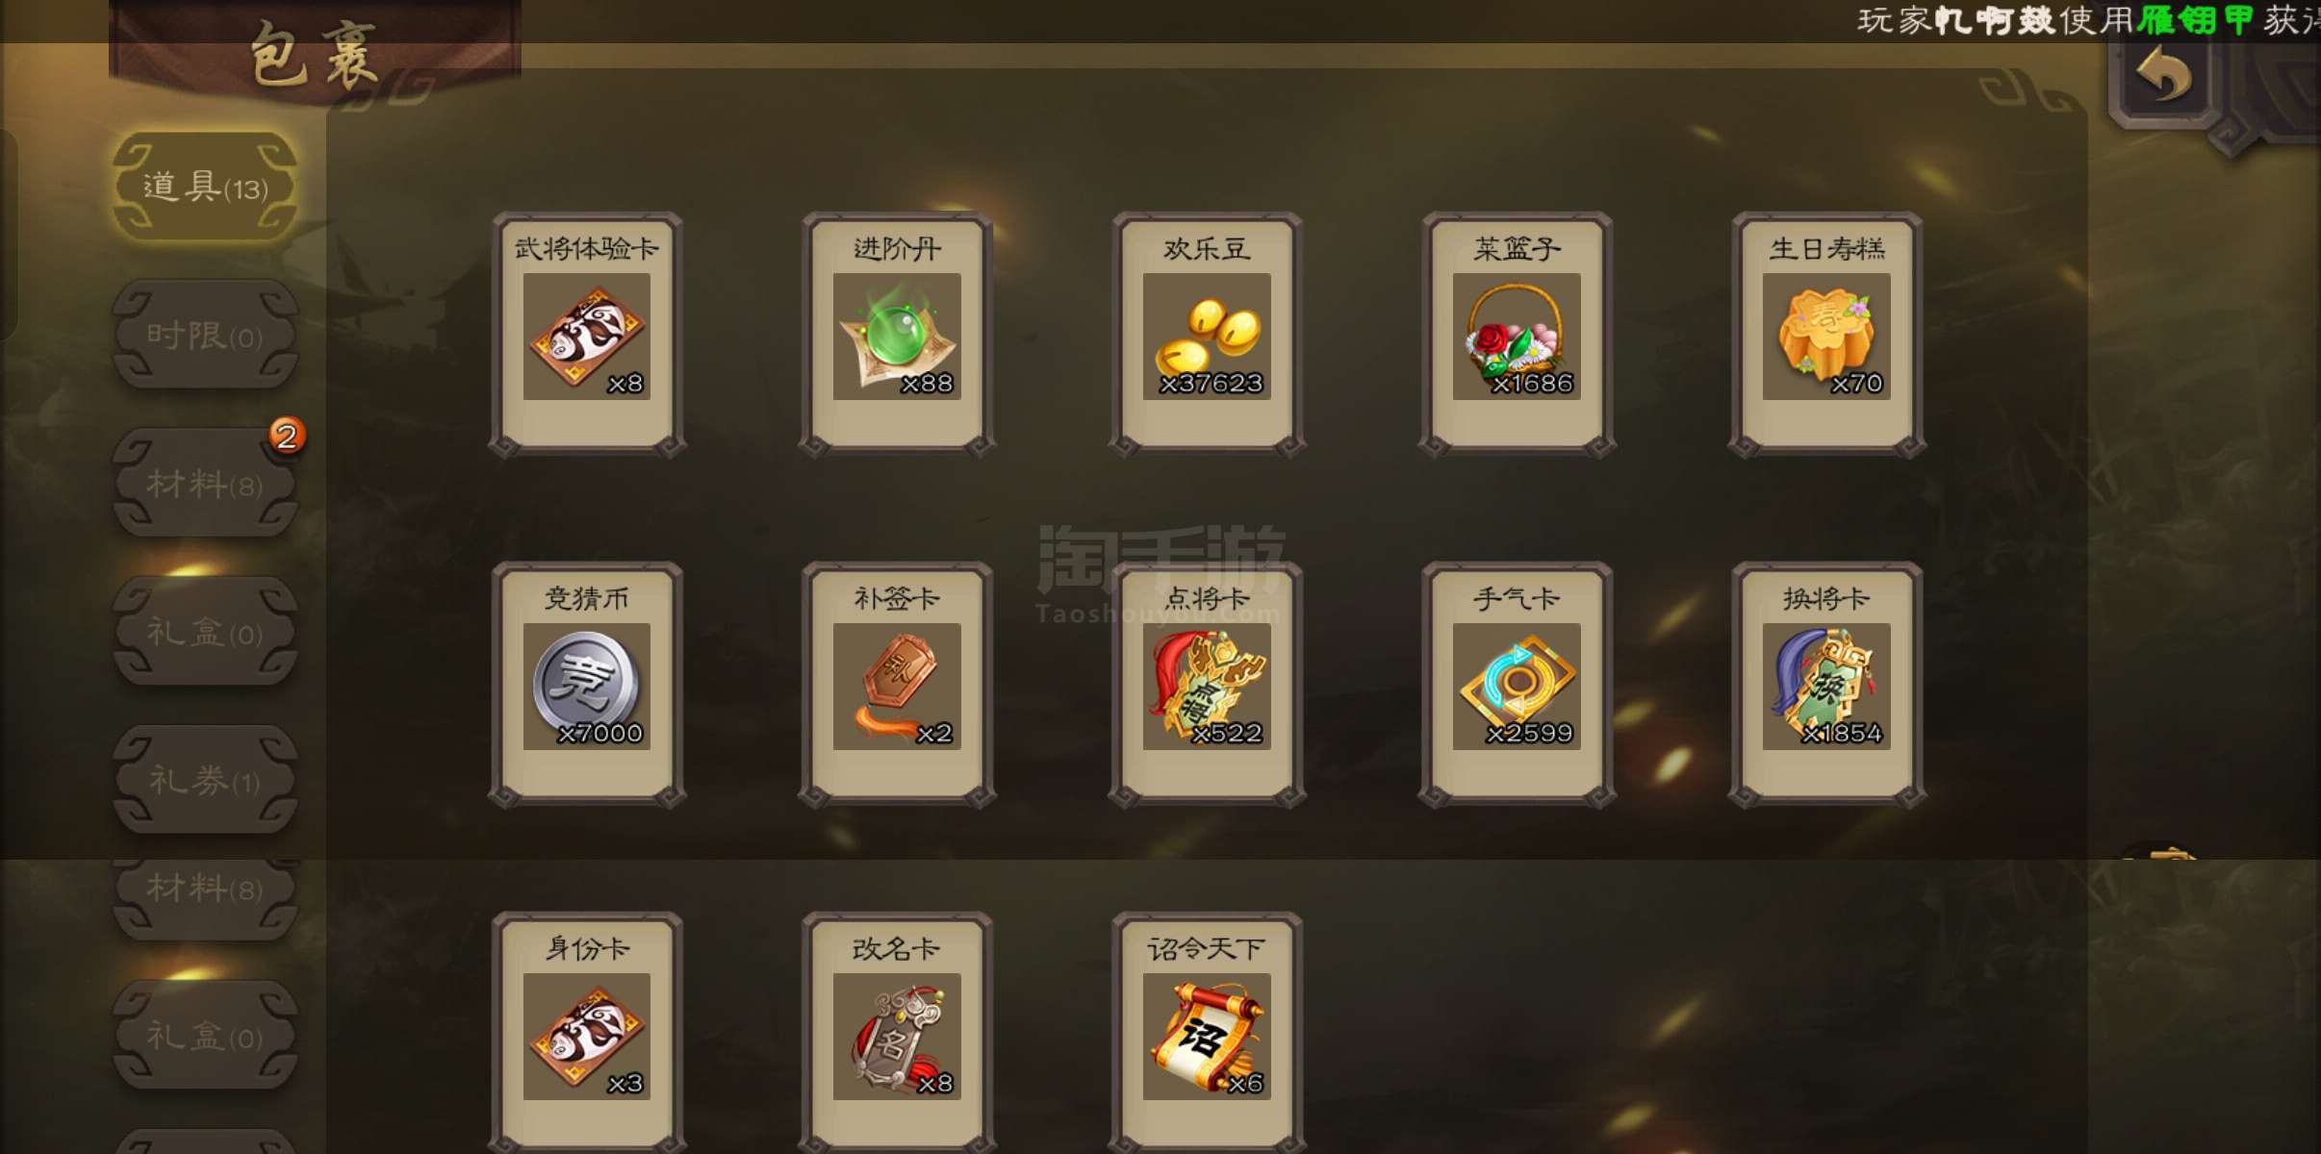Tap the red notification badge showing 2
The image size is (2321, 1154).
click(x=286, y=436)
